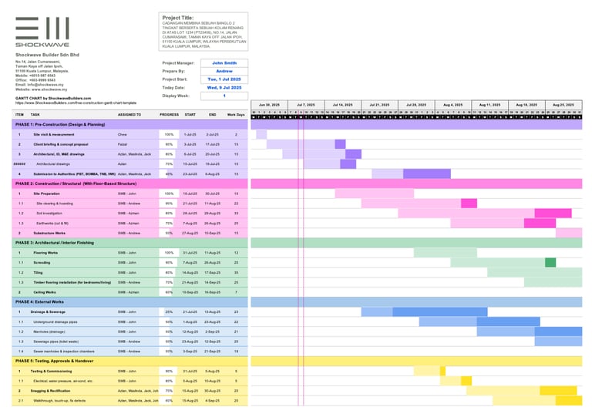
Task: Click the Architectural, ID, M&E drawings task
Action: pos(59,154)
